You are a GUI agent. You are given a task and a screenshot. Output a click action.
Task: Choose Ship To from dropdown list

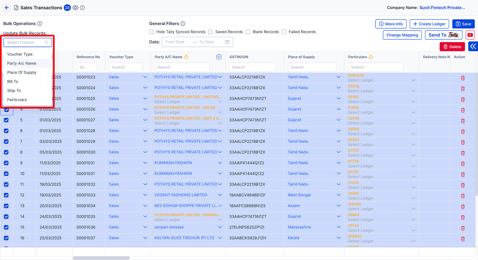[x=28, y=91]
